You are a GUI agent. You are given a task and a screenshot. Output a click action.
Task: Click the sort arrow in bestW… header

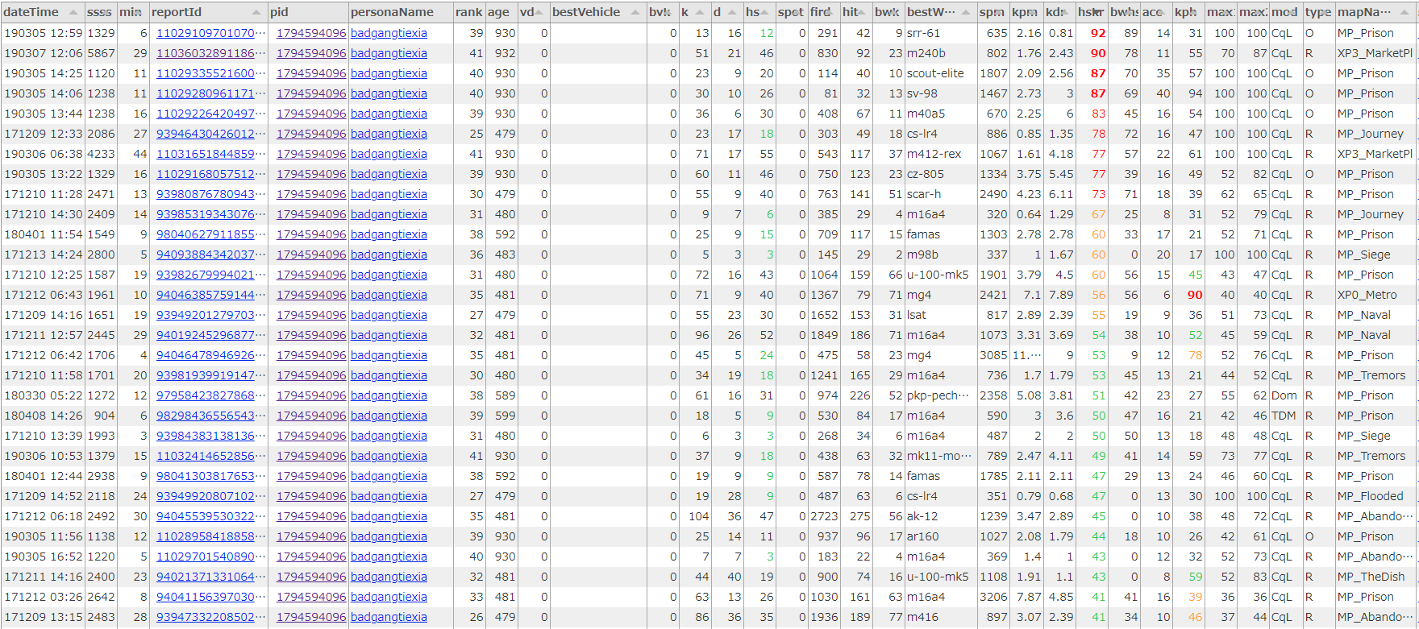pyautogui.click(x=966, y=12)
